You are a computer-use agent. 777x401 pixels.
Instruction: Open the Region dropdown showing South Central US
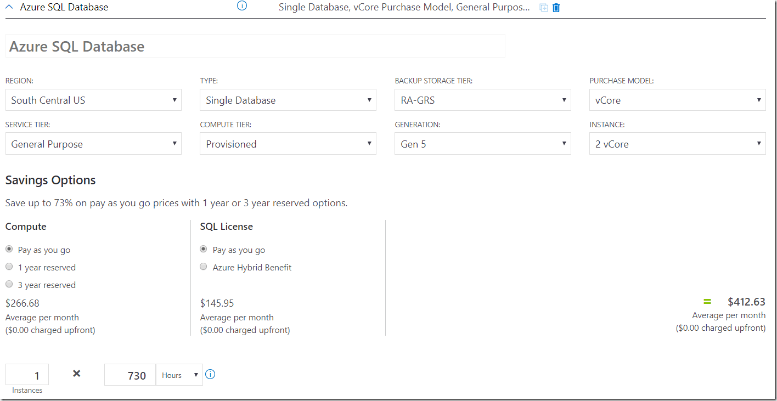(93, 100)
